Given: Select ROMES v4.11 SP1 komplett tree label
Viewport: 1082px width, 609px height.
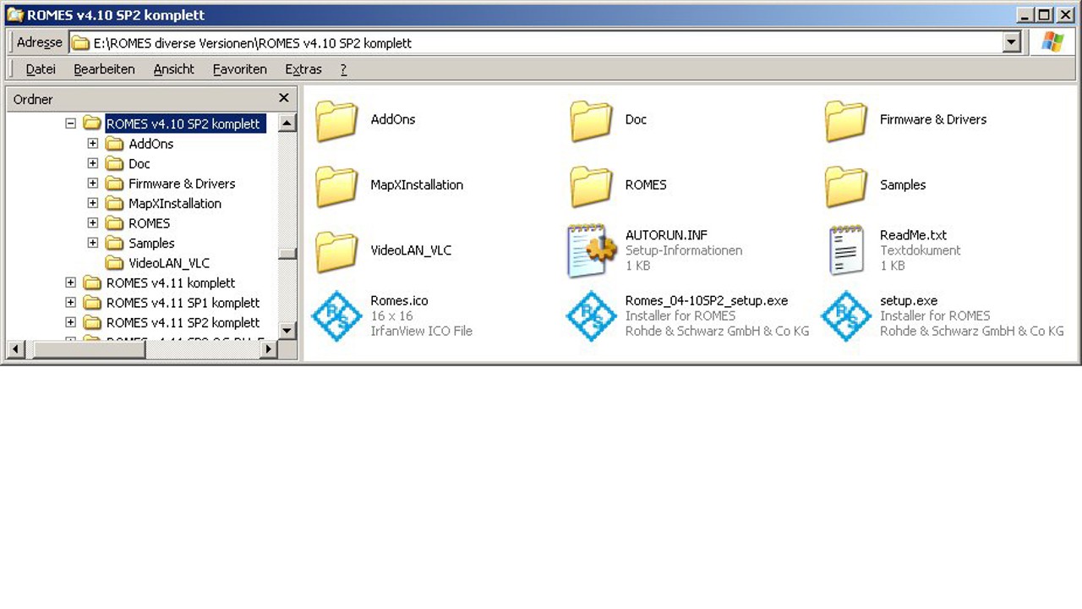Looking at the screenshot, I should 183,303.
